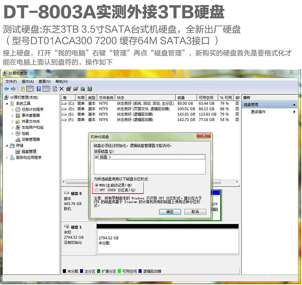Sort by the 文件系统 column header
The height and width of the screenshot is (285, 302).
click(x=106, y=97)
